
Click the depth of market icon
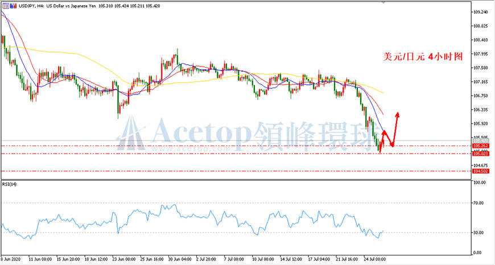click(13, 6)
